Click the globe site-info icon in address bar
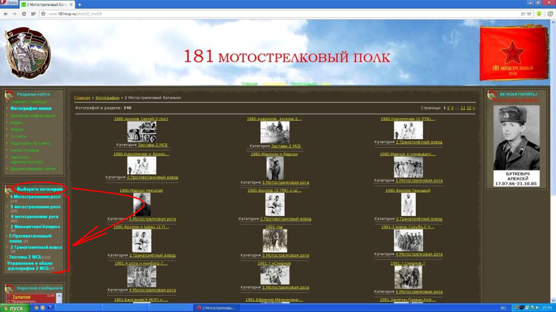556x312 pixels. tap(43, 14)
